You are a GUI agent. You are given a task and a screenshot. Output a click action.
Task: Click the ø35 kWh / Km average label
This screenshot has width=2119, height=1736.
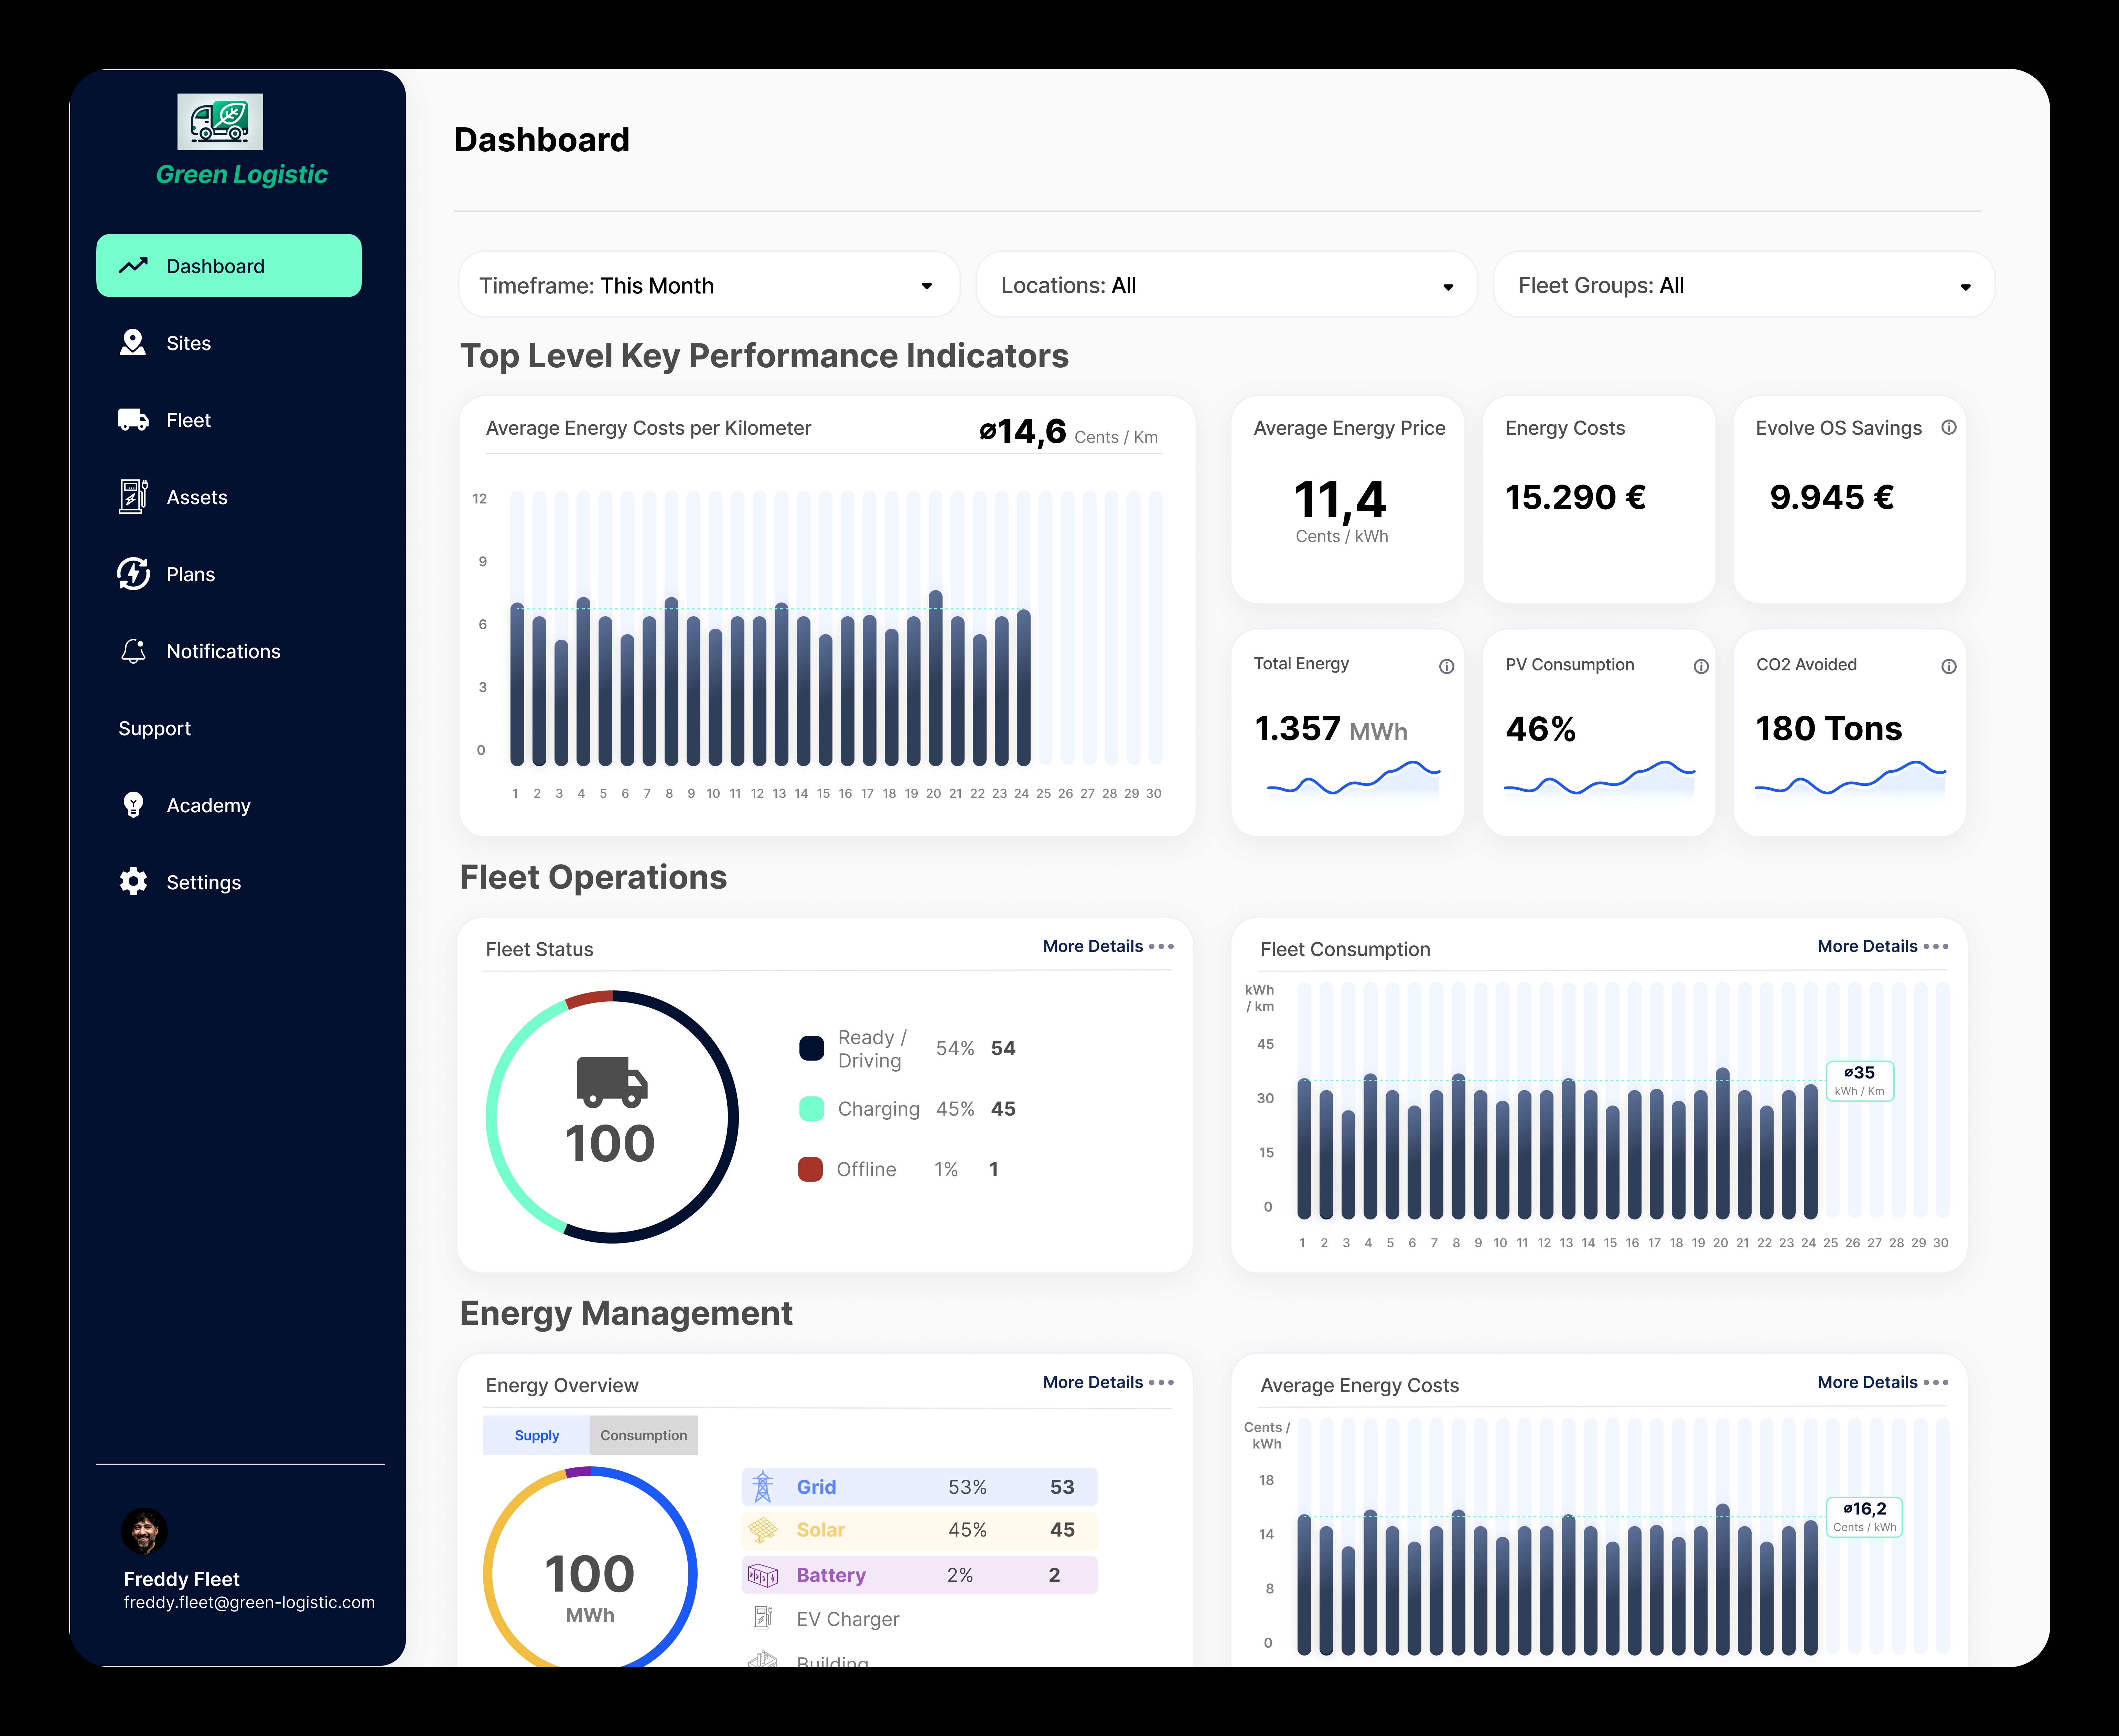point(1860,1081)
